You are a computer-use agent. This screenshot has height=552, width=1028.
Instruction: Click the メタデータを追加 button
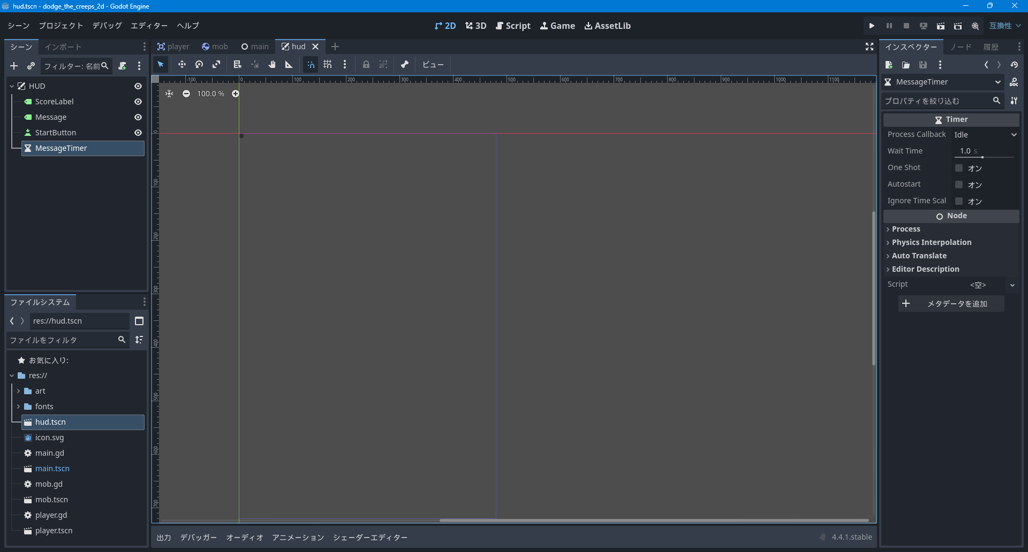tap(951, 304)
